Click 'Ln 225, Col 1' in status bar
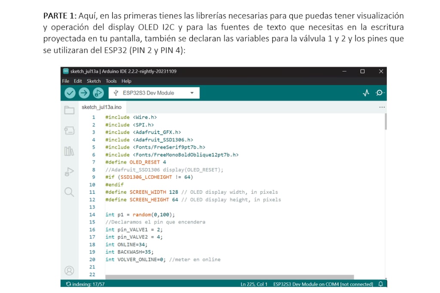Screen dimensions: 440x293 click(x=254, y=284)
